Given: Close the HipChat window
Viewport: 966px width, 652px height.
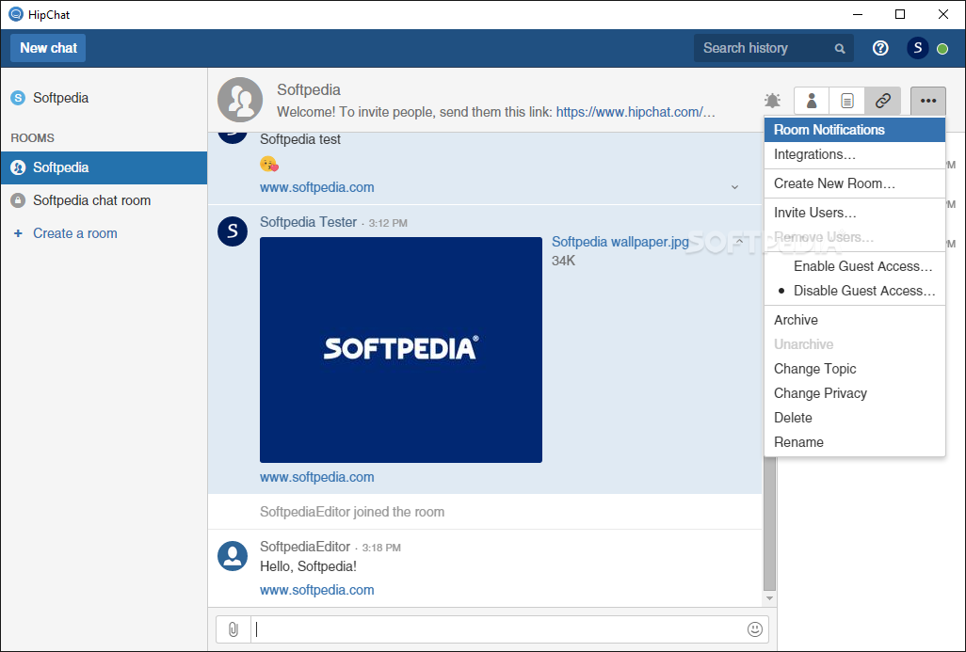Looking at the screenshot, I should tap(942, 14).
